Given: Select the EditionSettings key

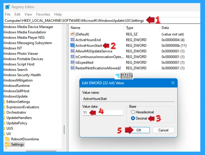Looking at the screenshot, I should (x=18, y=102).
